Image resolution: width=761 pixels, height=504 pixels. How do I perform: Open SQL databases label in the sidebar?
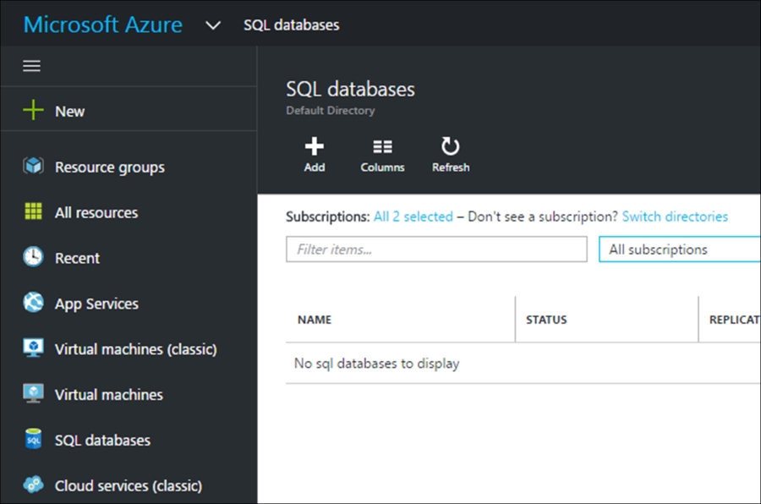pos(102,441)
